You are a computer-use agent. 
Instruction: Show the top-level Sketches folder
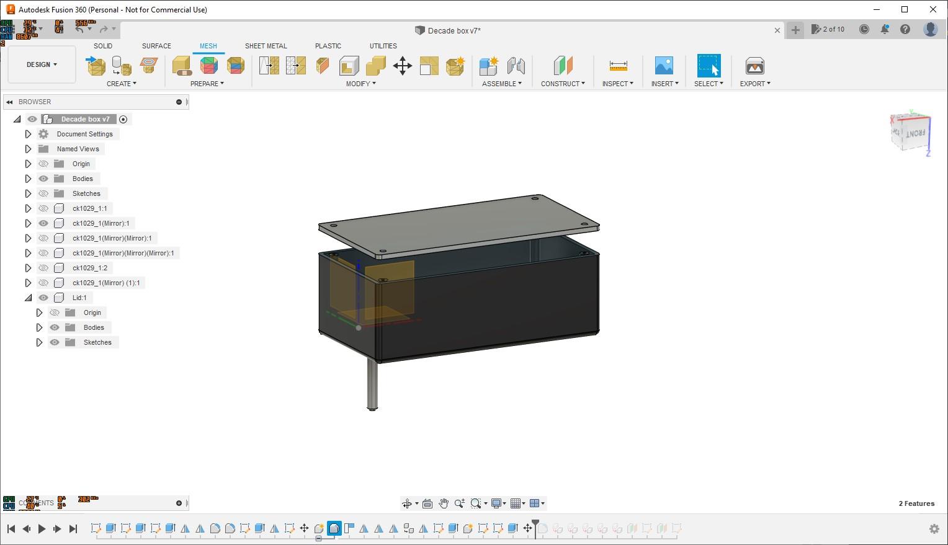pos(43,193)
